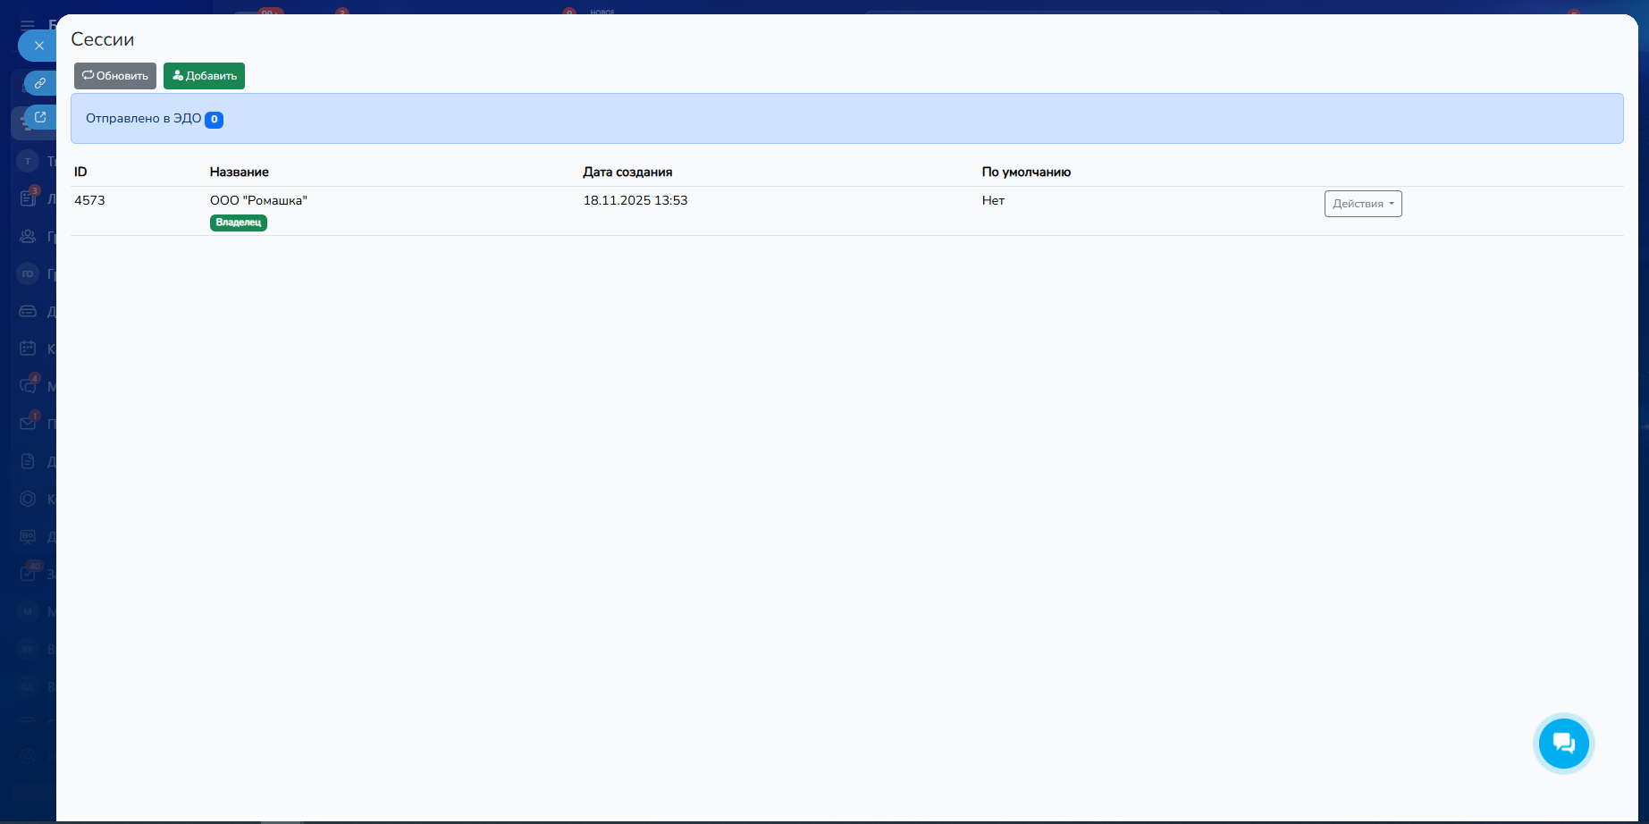Open the calendar icon in background sidebar
Viewport: 1649px width, 824px height.
[x=29, y=349]
